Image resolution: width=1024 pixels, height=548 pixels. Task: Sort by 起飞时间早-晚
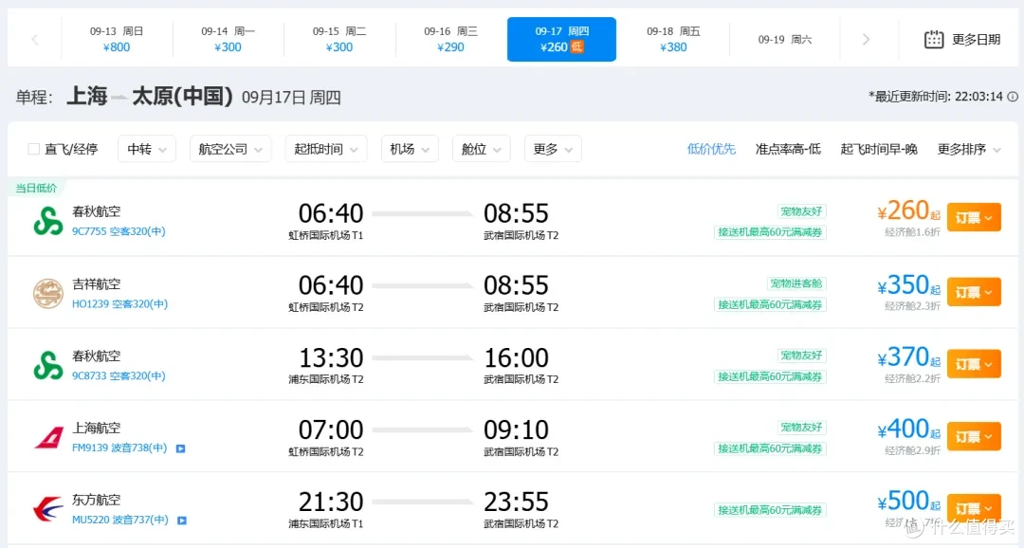[878, 150]
